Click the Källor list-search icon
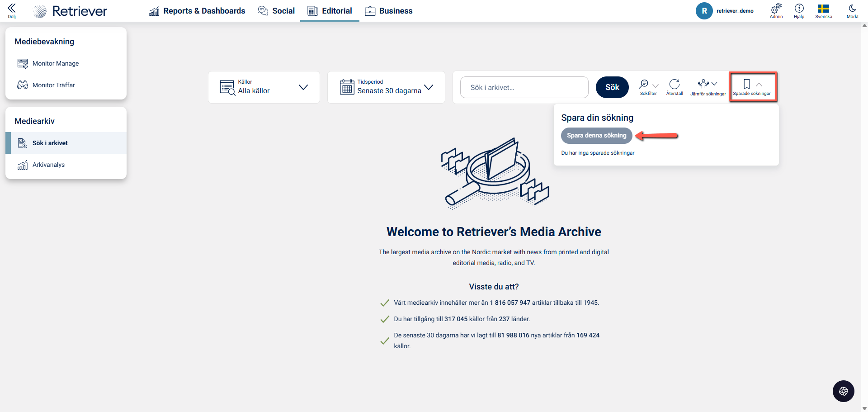The height and width of the screenshot is (412, 868). [227, 87]
